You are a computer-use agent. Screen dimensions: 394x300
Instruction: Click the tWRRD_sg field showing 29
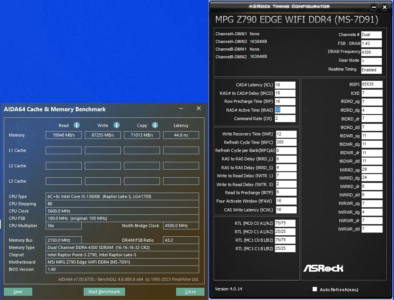[372, 170]
